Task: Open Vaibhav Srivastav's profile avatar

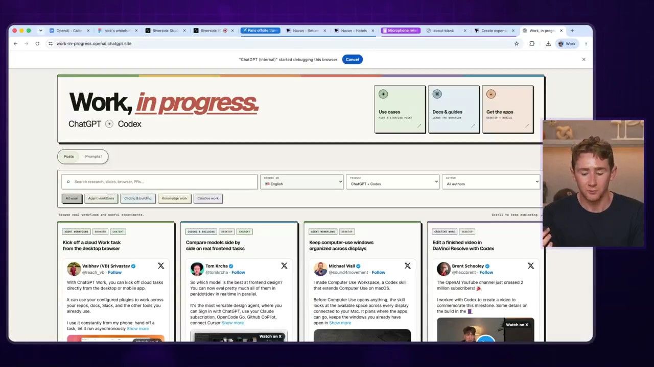Action: point(74,269)
